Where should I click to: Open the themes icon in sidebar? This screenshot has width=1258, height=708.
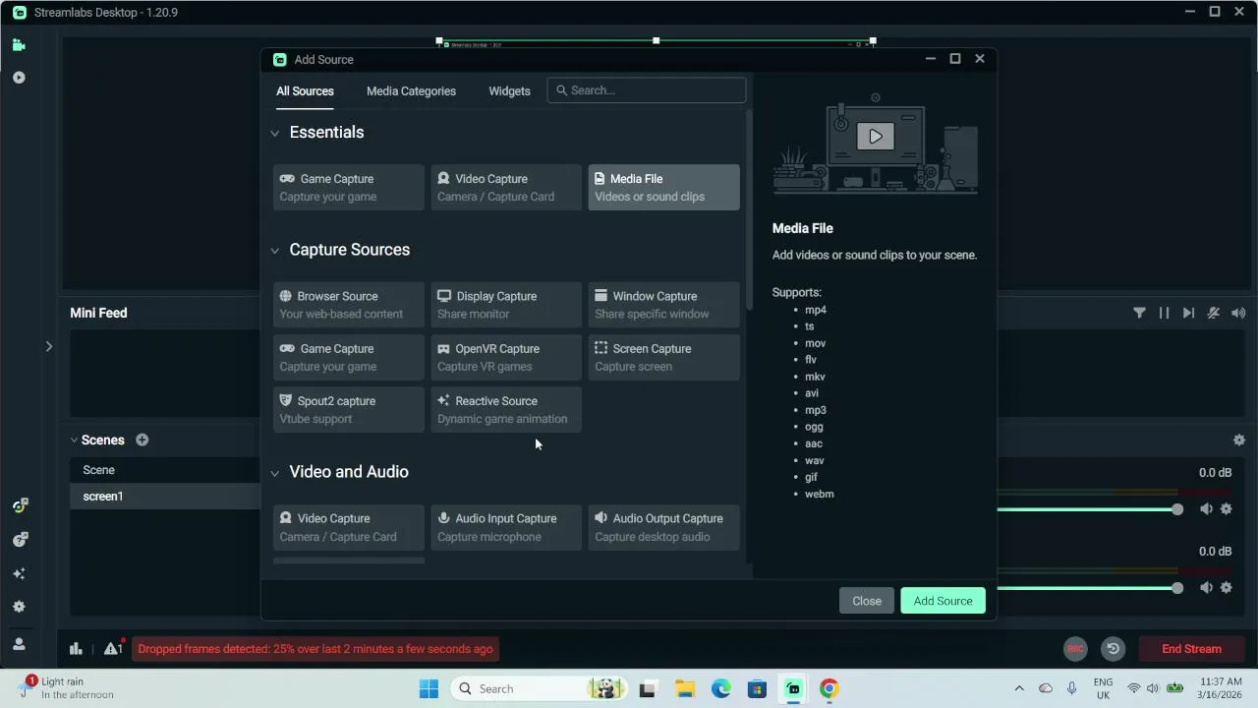tap(19, 505)
